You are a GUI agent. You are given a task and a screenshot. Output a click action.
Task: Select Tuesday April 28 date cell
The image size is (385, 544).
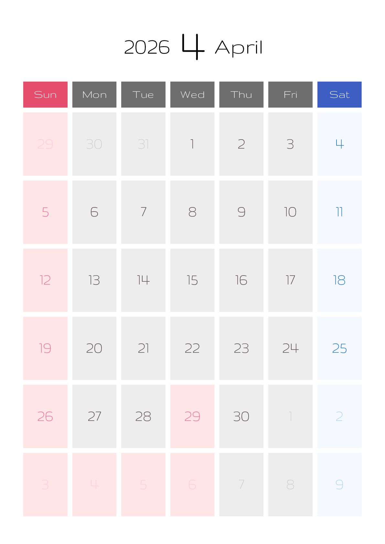pos(143,416)
